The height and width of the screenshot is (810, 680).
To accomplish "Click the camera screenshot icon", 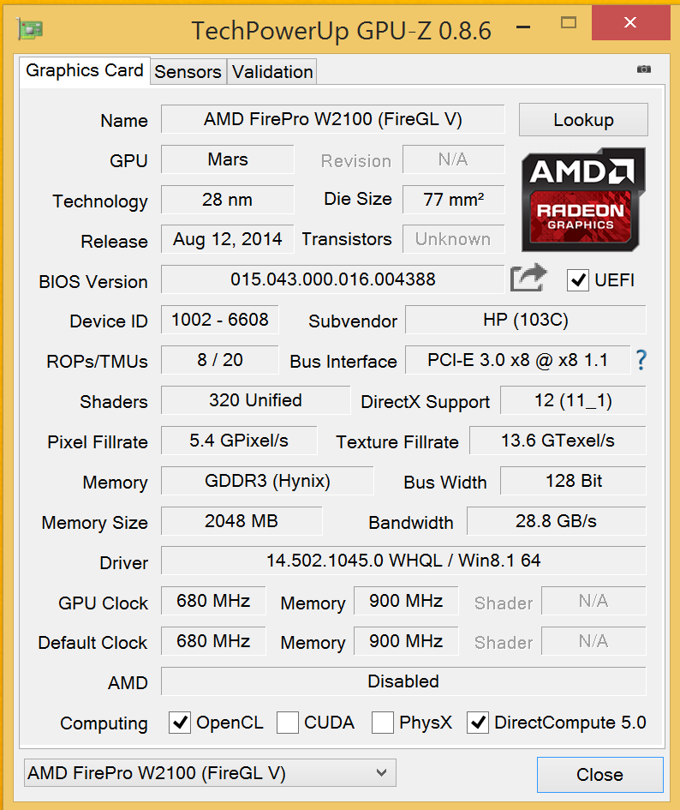I will tap(644, 69).
